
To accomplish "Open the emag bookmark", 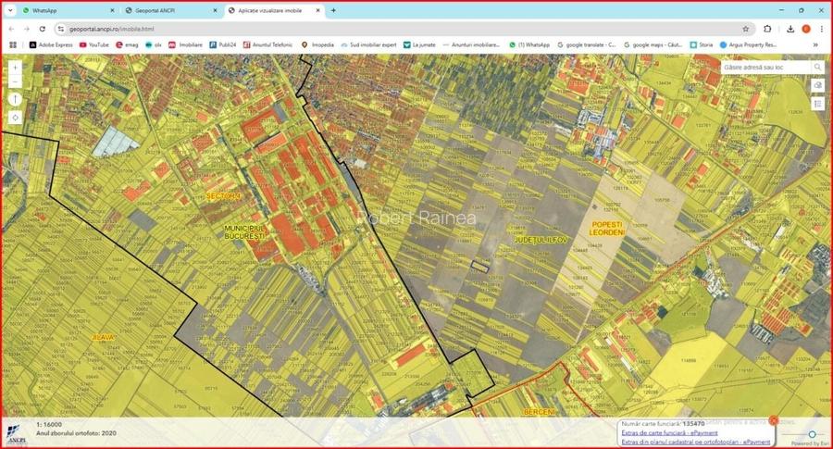I will click(x=127, y=45).
